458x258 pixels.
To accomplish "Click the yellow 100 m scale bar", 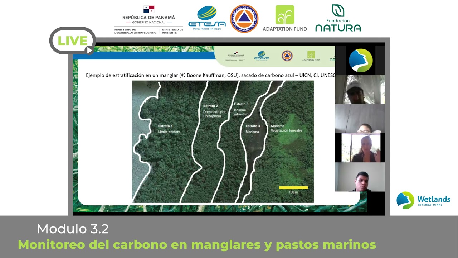I will click(293, 187).
